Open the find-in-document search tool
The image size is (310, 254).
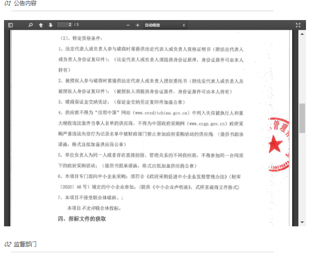(x=30, y=25)
